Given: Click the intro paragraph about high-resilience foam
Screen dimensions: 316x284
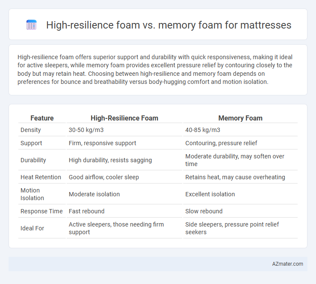Looking at the screenshot, I should (x=155, y=69).
